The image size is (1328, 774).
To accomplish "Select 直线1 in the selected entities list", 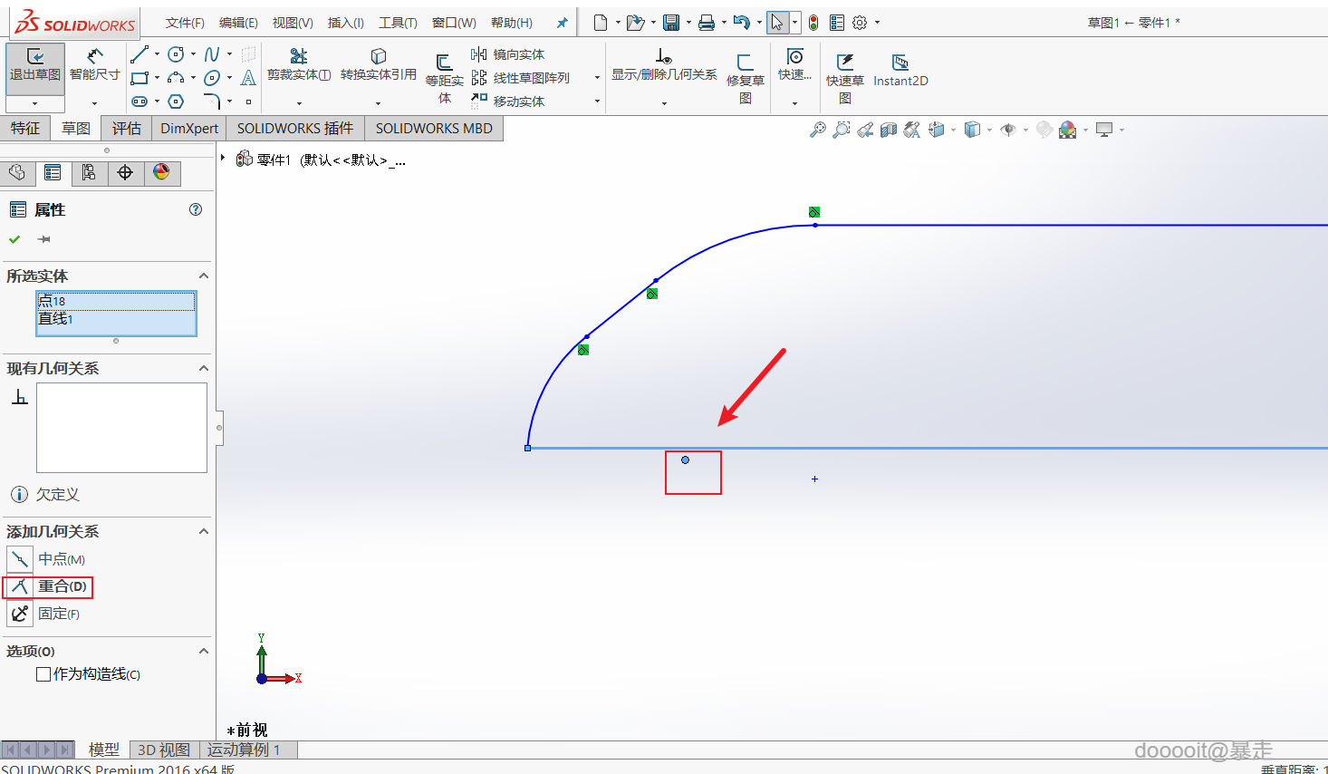I will (56, 319).
